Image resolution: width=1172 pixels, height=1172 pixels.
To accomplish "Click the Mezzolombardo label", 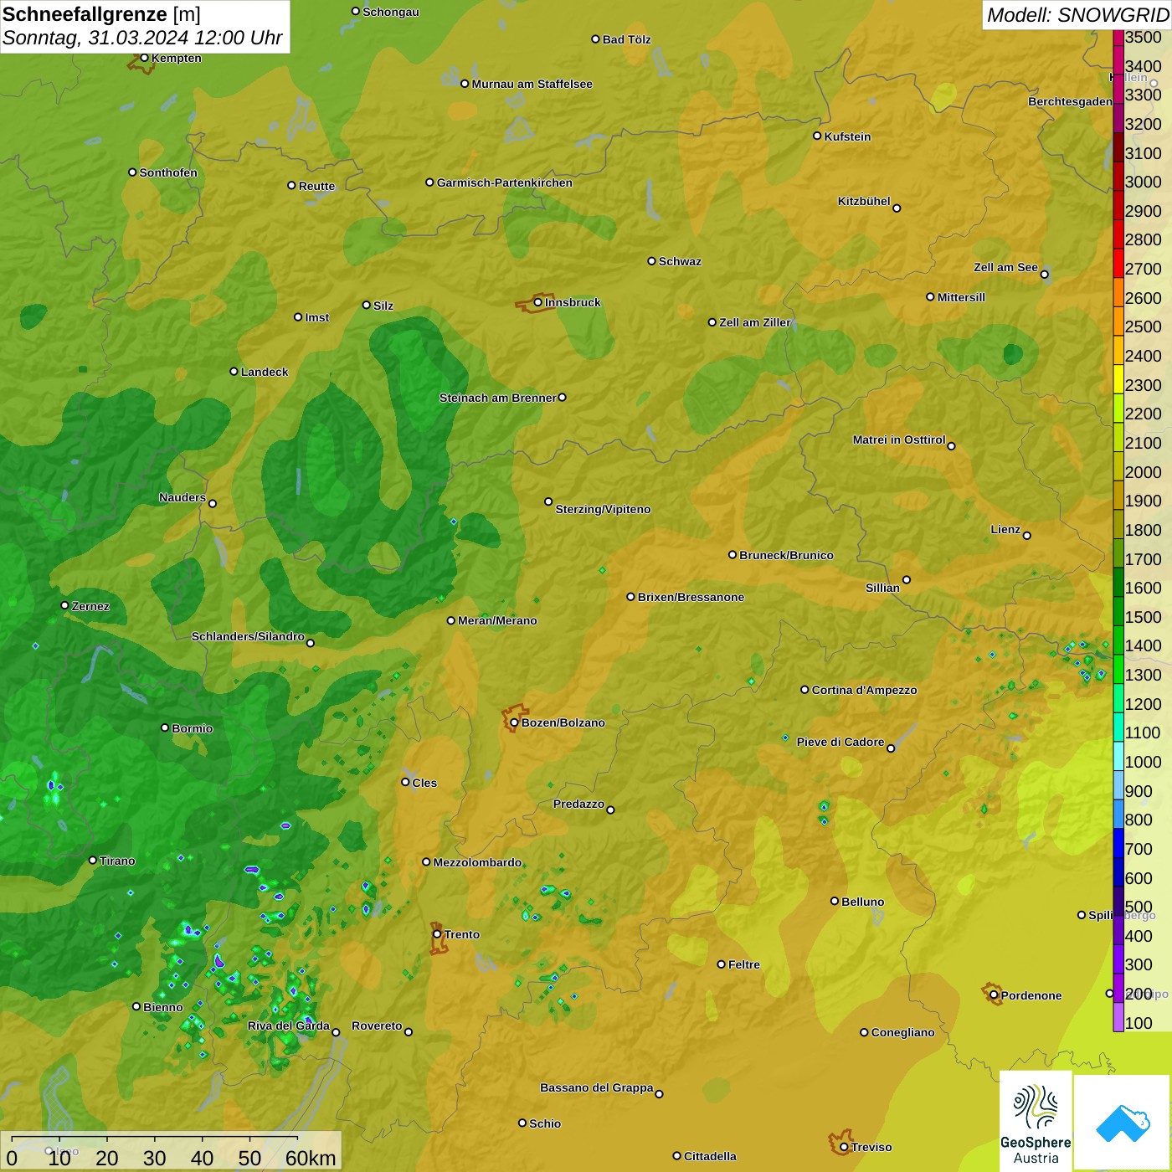I will click(477, 862).
